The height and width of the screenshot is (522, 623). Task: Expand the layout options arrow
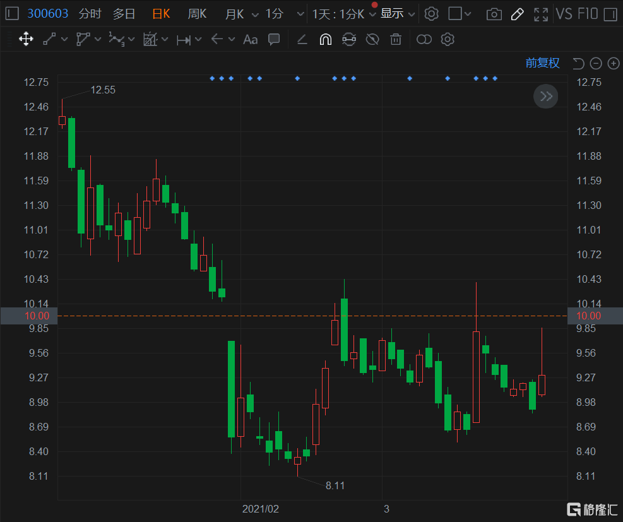coord(468,14)
